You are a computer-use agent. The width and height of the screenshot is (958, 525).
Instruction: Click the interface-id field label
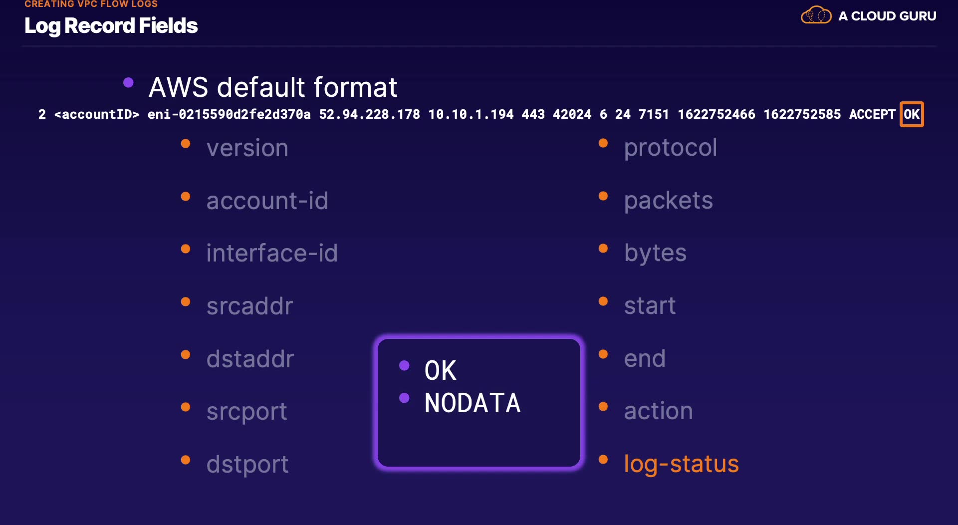[x=272, y=253]
